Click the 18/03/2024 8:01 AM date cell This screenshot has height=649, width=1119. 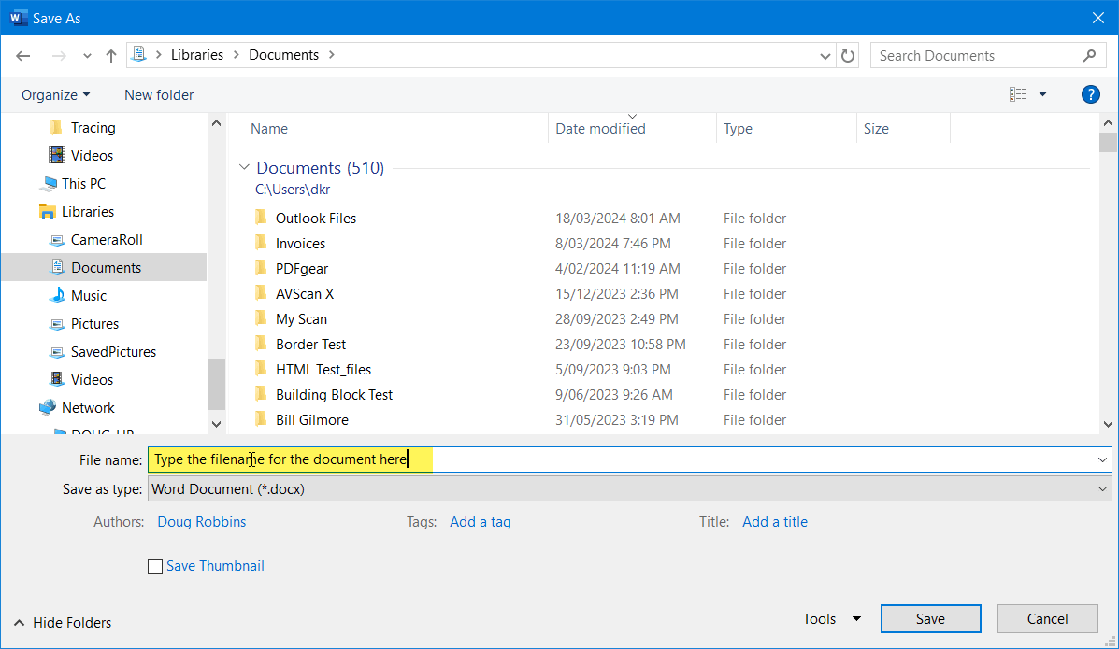[617, 219]
